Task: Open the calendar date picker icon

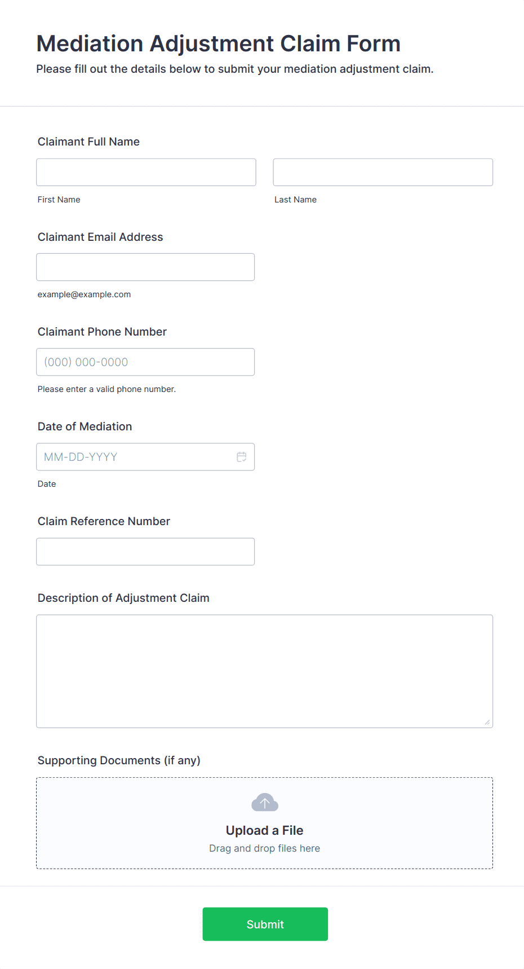Action: click(242, 457)
